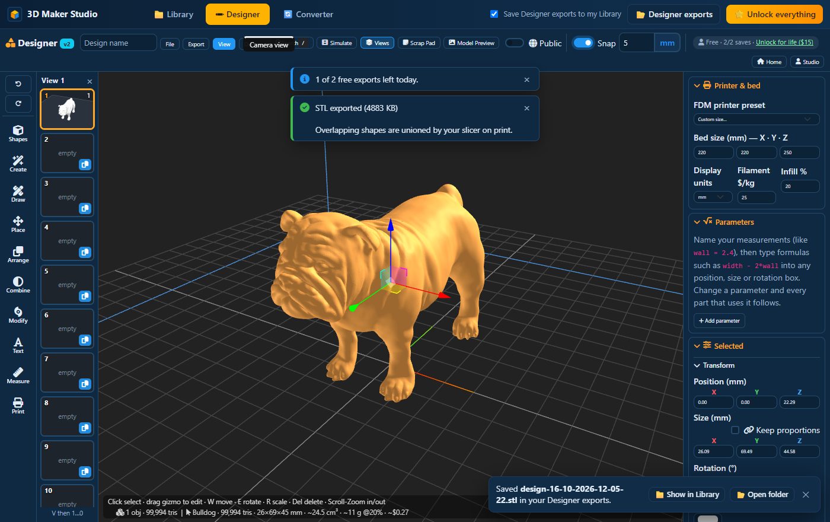Open the FDM printer preset dropdown
The image size is (830, 522).
coord(756,119)
